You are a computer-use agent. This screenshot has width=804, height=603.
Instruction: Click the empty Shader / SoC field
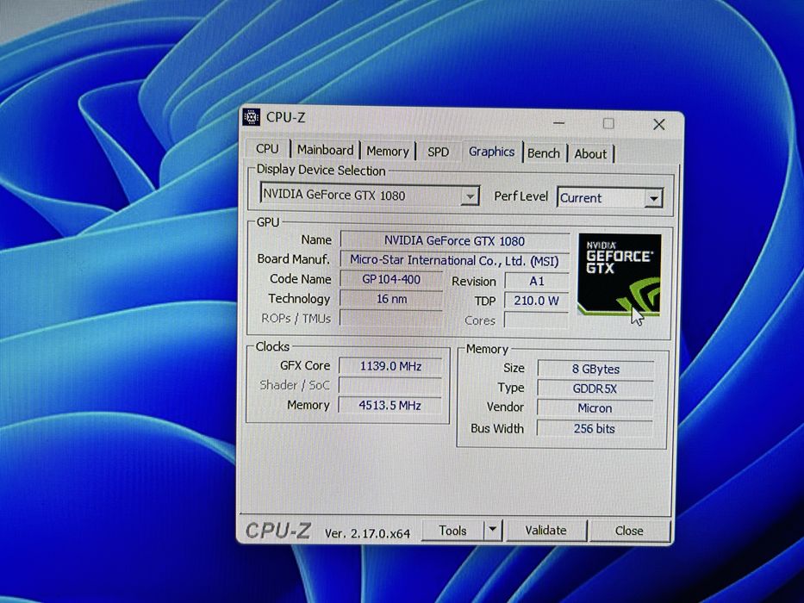point(390,386)
